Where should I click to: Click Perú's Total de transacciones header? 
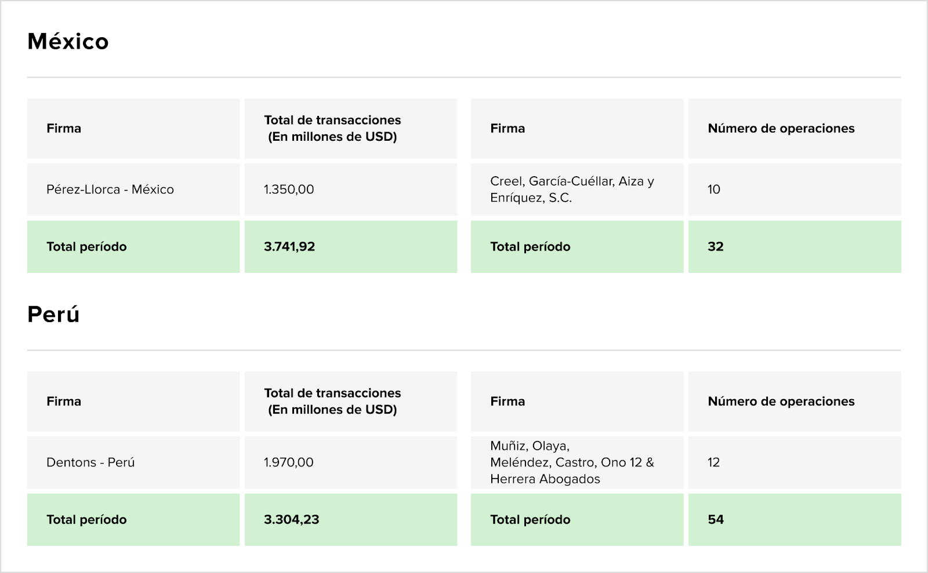pyautogui.click(x=351, y=402)
